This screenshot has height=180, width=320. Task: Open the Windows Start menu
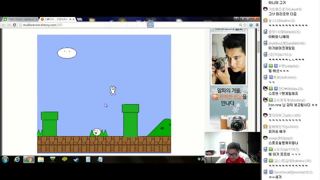point(5,159)
